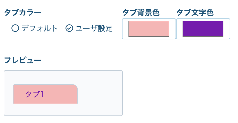The height and width of the screenshot is (123, 238).
Task: Click the プレビュー section heading
Action: click(x=23, y=60)
